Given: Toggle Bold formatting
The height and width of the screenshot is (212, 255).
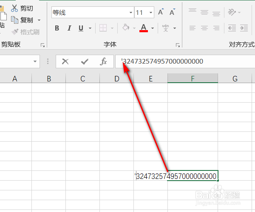Looking at the screenshot, I should 57,28.
